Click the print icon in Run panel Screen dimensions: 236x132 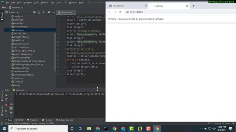point(11,113)
